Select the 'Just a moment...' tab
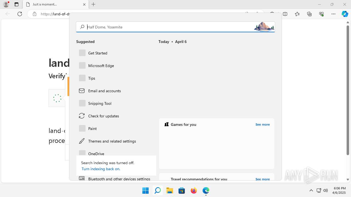The width and height of the screenshot is (351, 197). pos(56,4)
